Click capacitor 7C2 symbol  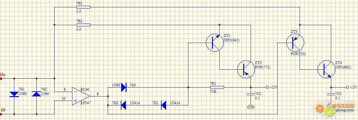pyautogui.click(x=251, y=94)
